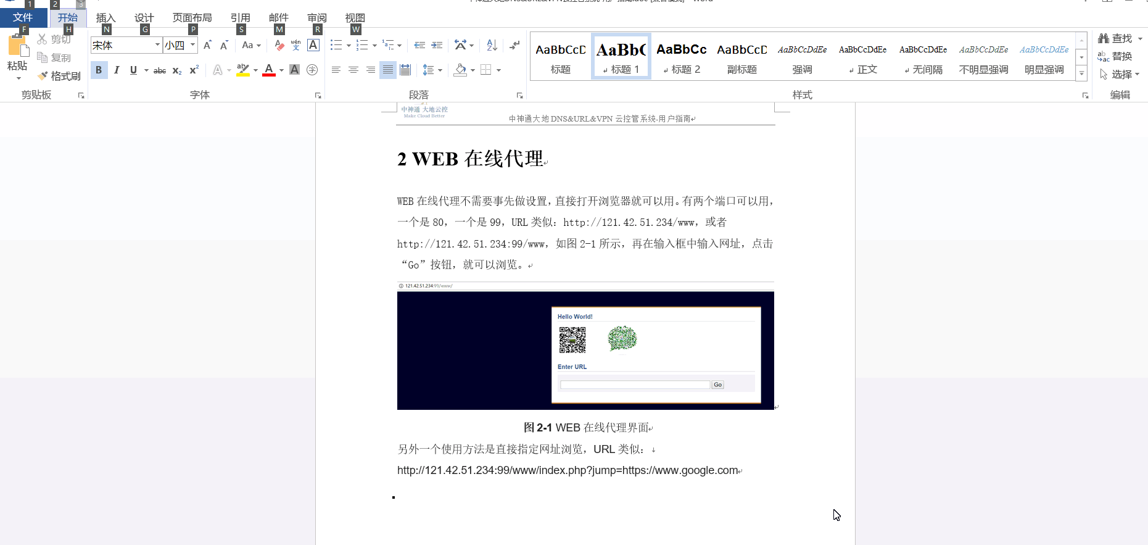Image resolution: width=1148 pixels, height=545 pixels.
Task: Click the increase indent icon
Action: click(437, 45)
